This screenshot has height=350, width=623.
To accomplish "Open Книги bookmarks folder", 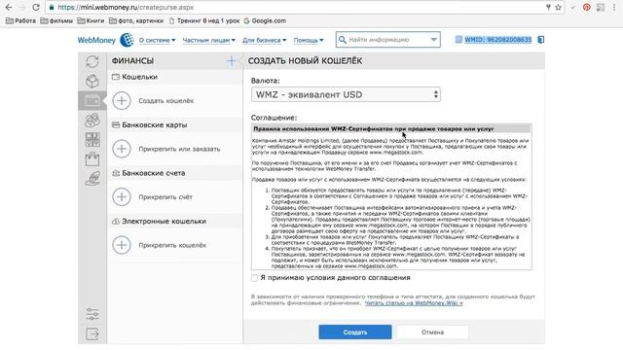I will click(x=91, y=20).
